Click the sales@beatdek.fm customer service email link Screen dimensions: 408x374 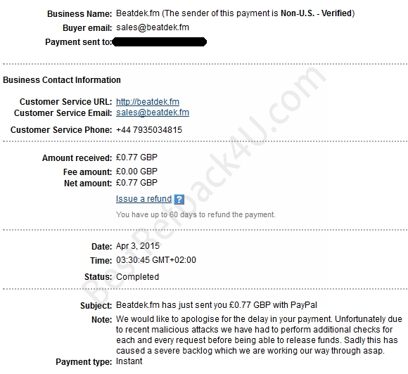(153, 112)
